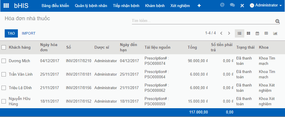Switch to kanban view icon

tap(248, 33)
